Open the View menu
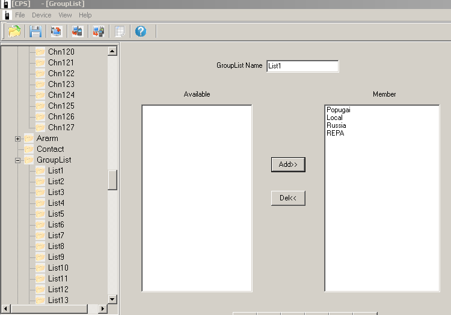Image resolution: width=451 pixels, height=315 pixels. (65, 15)
